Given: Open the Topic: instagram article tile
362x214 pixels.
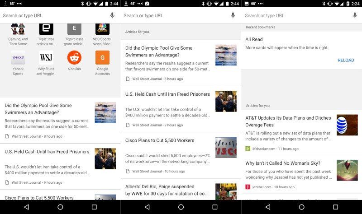Looking at the screenshot, I should click(74, 29).
